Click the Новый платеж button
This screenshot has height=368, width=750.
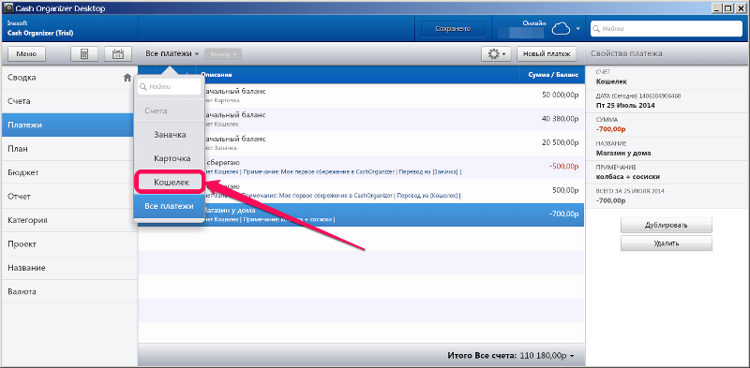click(547, 54)
